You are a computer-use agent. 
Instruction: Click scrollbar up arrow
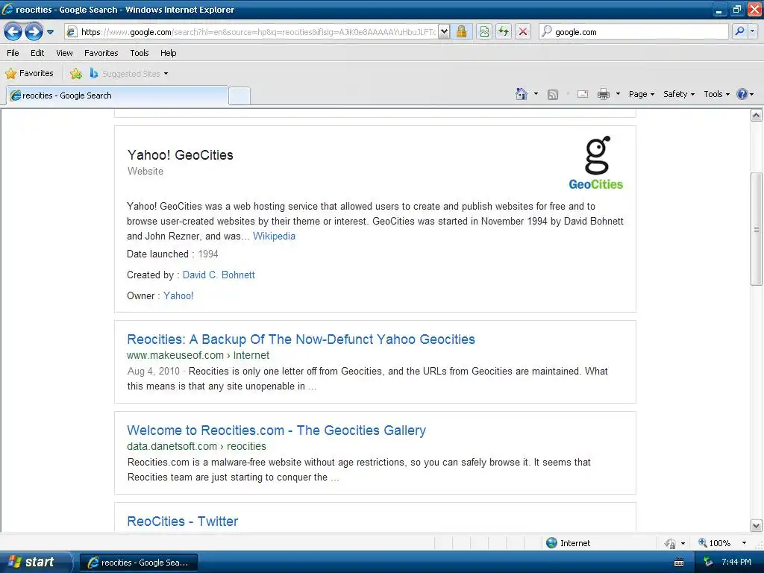pyautogui.click(x=757, y=116)
